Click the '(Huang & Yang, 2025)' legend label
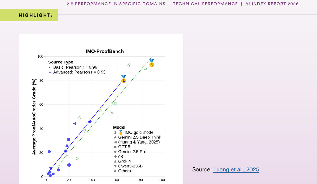The width and height of the screenshot is (317, 184). click(x=139, y=142)
